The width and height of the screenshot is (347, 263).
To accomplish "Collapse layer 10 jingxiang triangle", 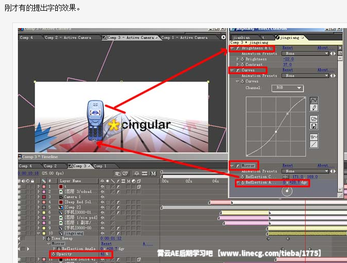I will (x=39, y=233).
